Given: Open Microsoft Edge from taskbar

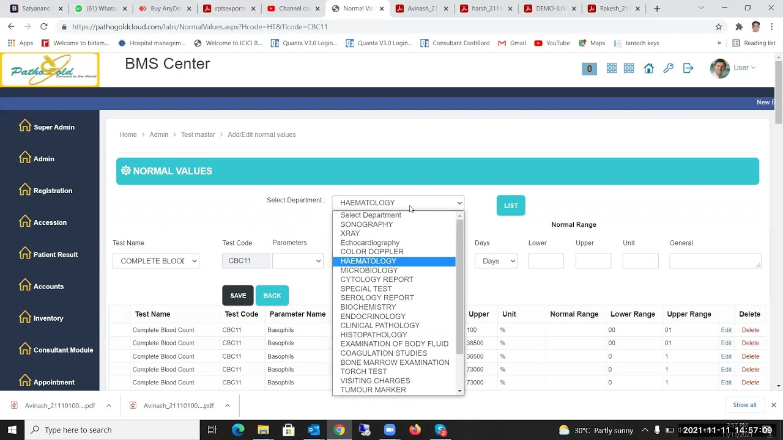Looking at the screenshot, I should [x=238, y=430].
